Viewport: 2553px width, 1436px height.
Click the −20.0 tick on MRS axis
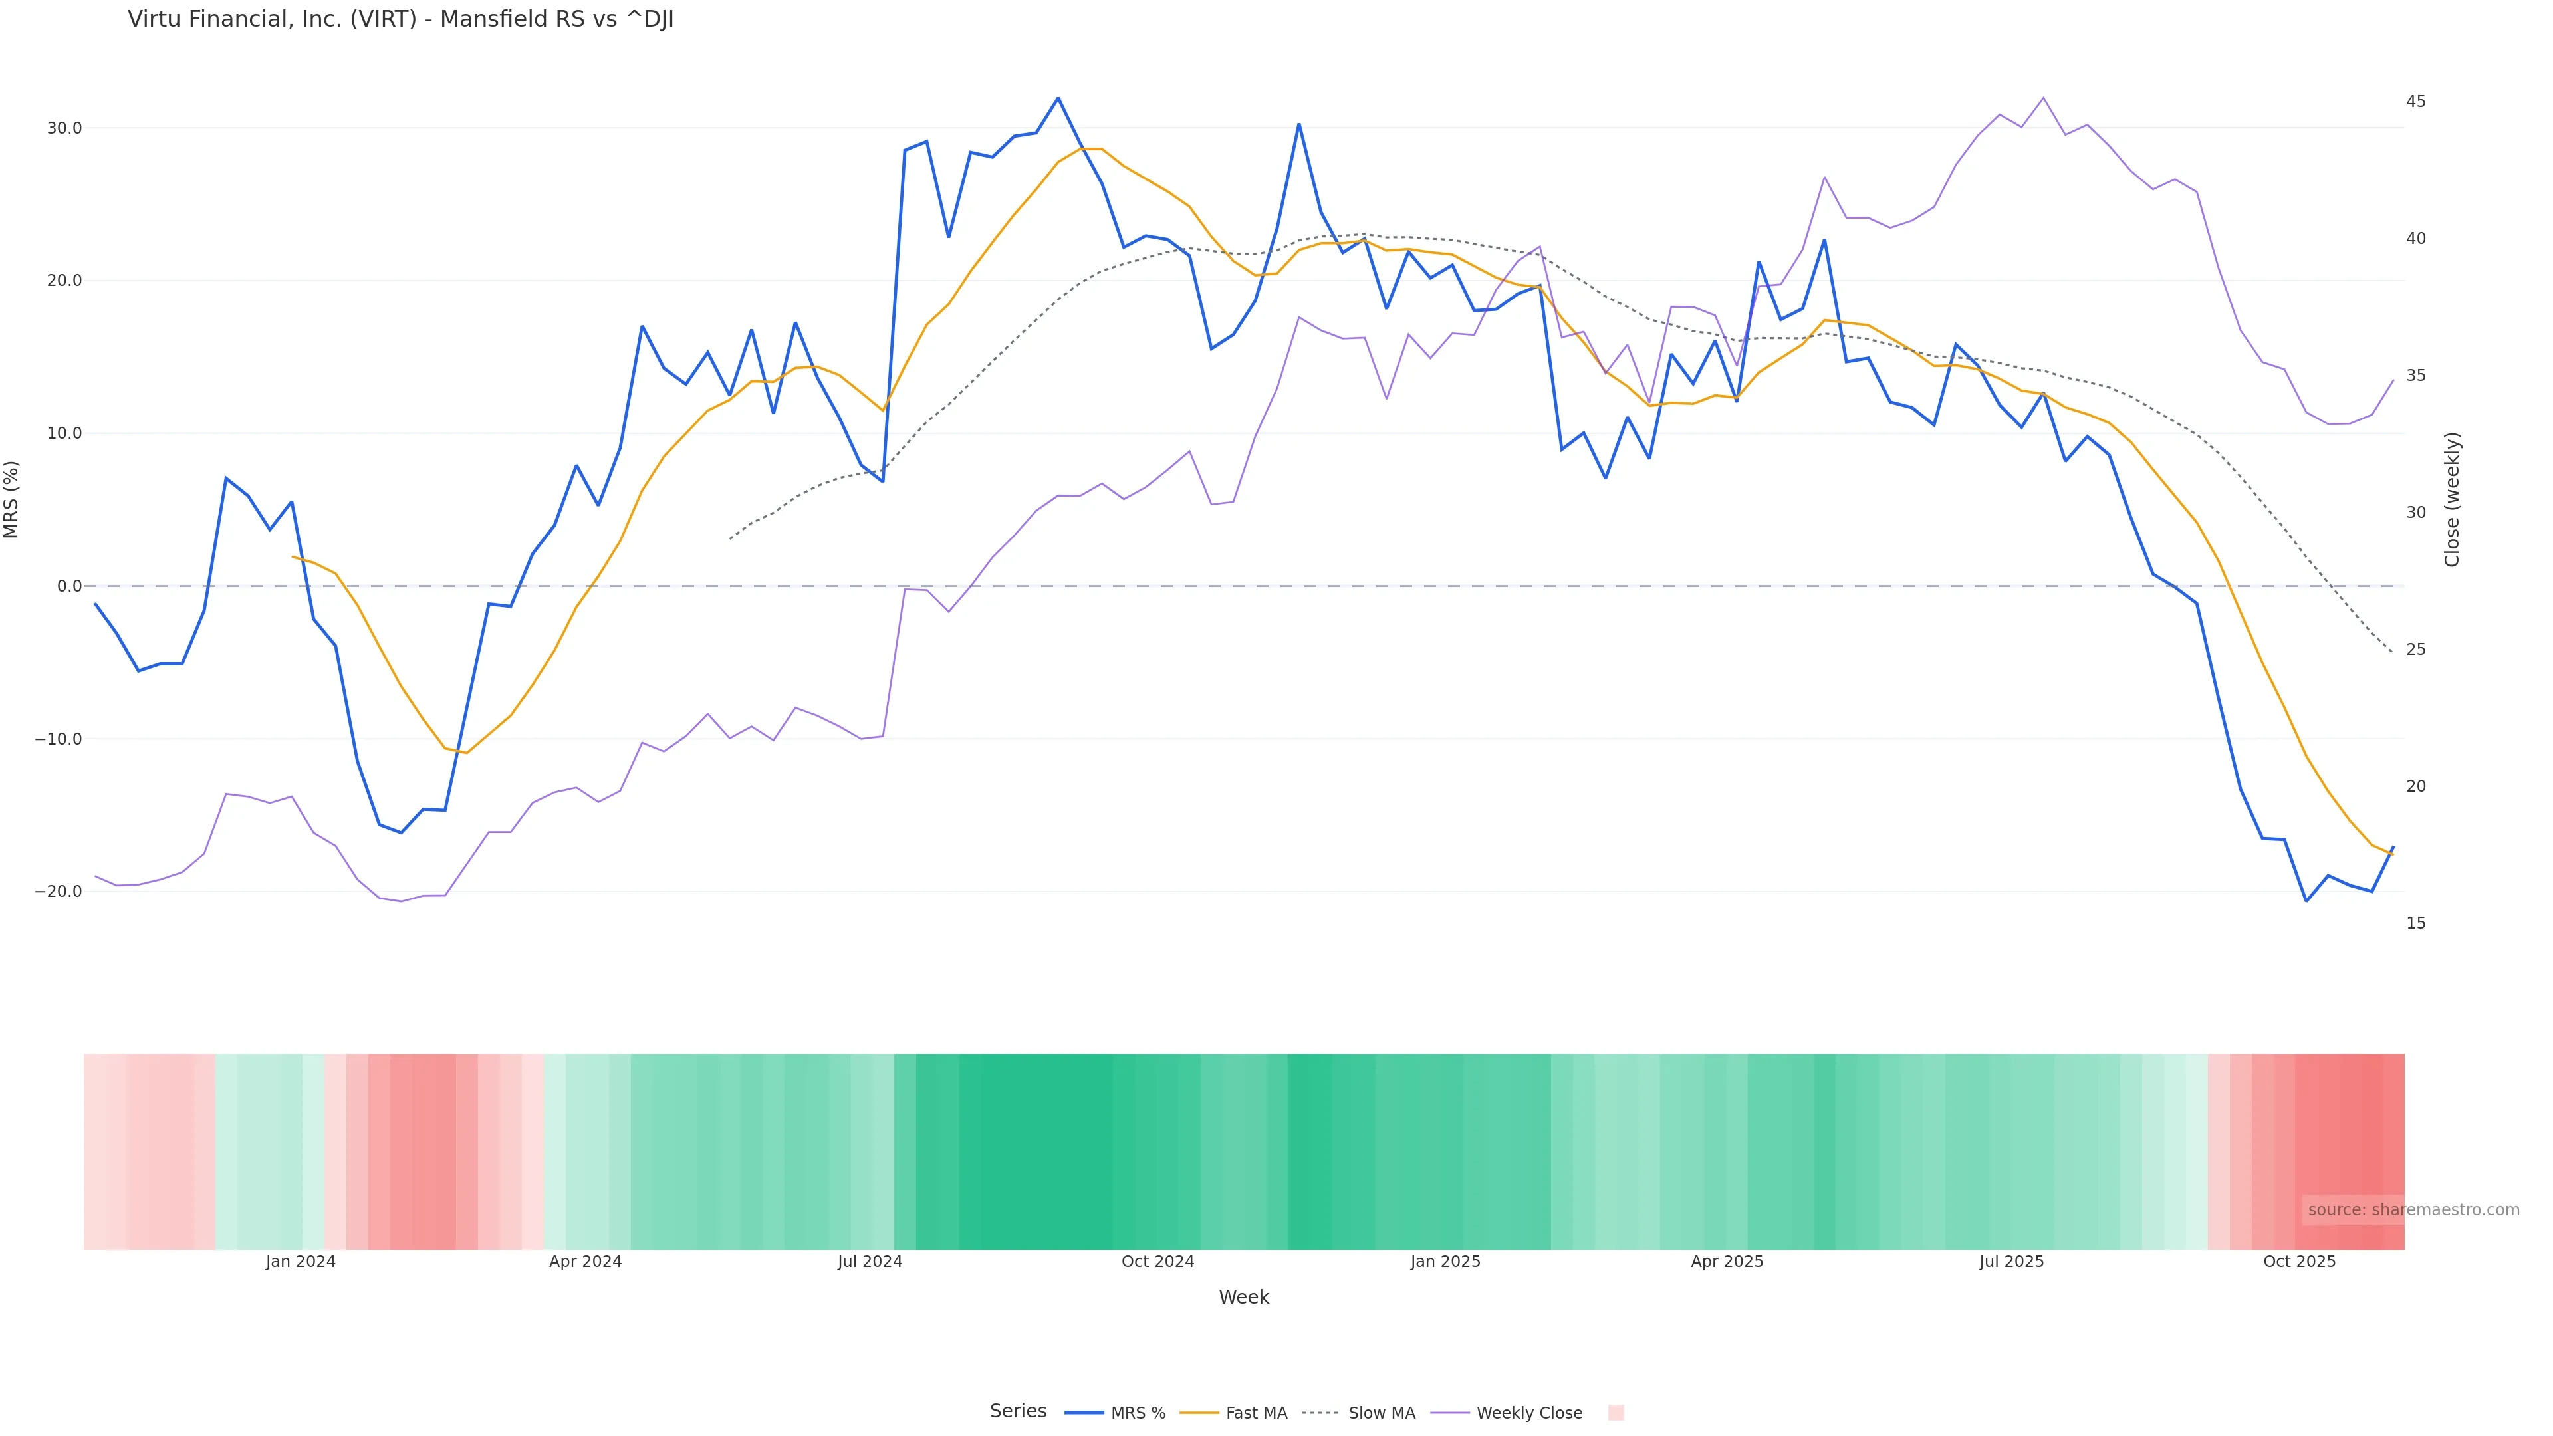[x=59, y=891]
